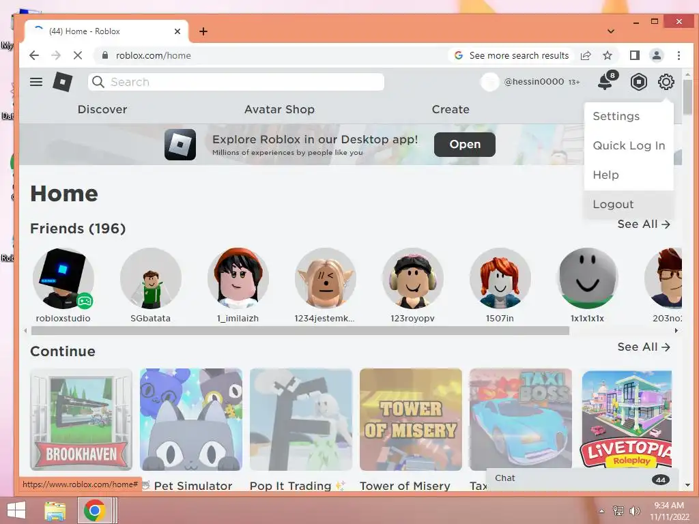Click friends scrollbar right arrow
The width and height of the screenshot is (699, 524).
tap(676, 331)
